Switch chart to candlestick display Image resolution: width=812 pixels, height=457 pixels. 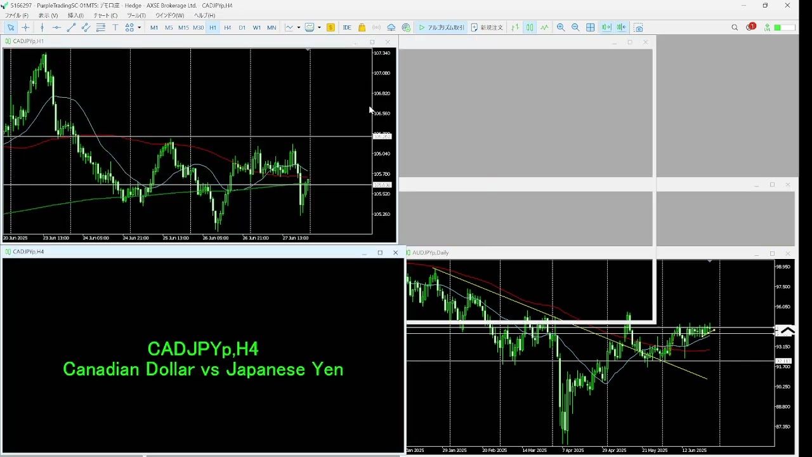[x=529, y=27]
